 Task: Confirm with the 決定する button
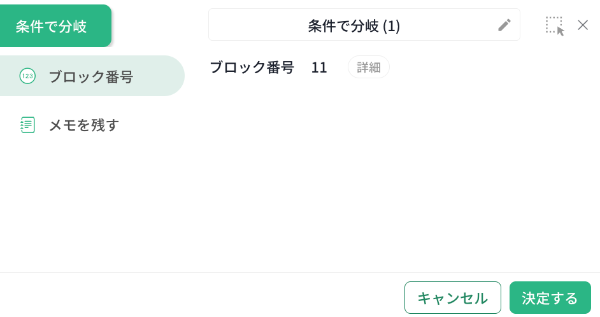click(550, 297)
